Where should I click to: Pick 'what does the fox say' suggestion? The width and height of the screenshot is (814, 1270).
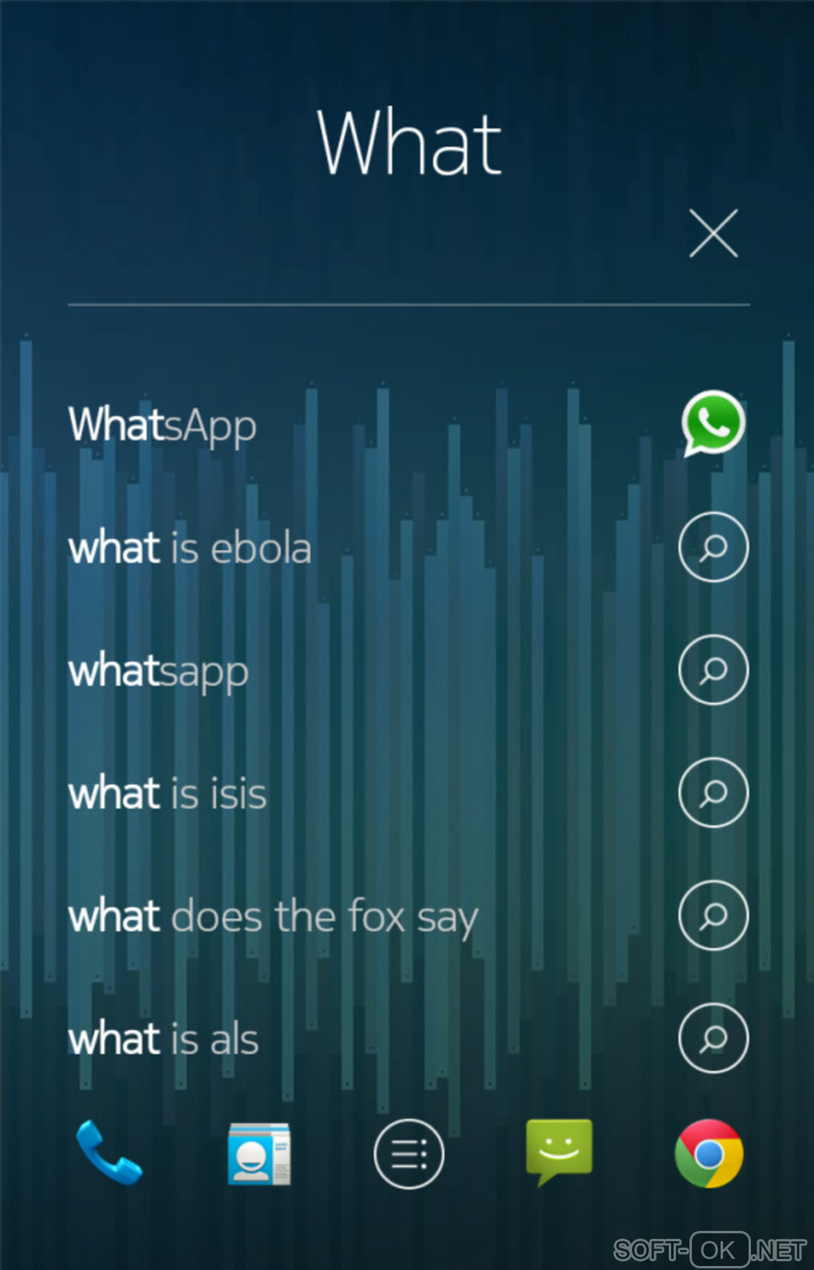coord(273,917)
